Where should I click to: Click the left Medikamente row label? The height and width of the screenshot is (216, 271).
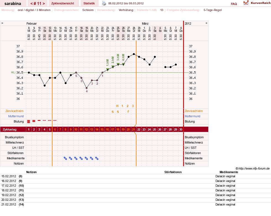click(15, 158)
